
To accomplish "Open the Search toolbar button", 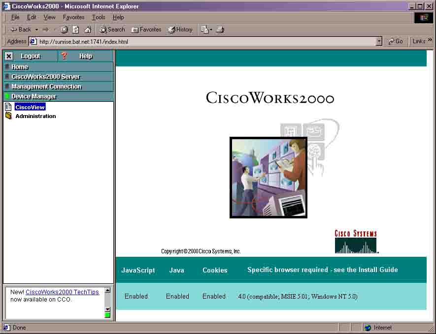I will 112,30.
